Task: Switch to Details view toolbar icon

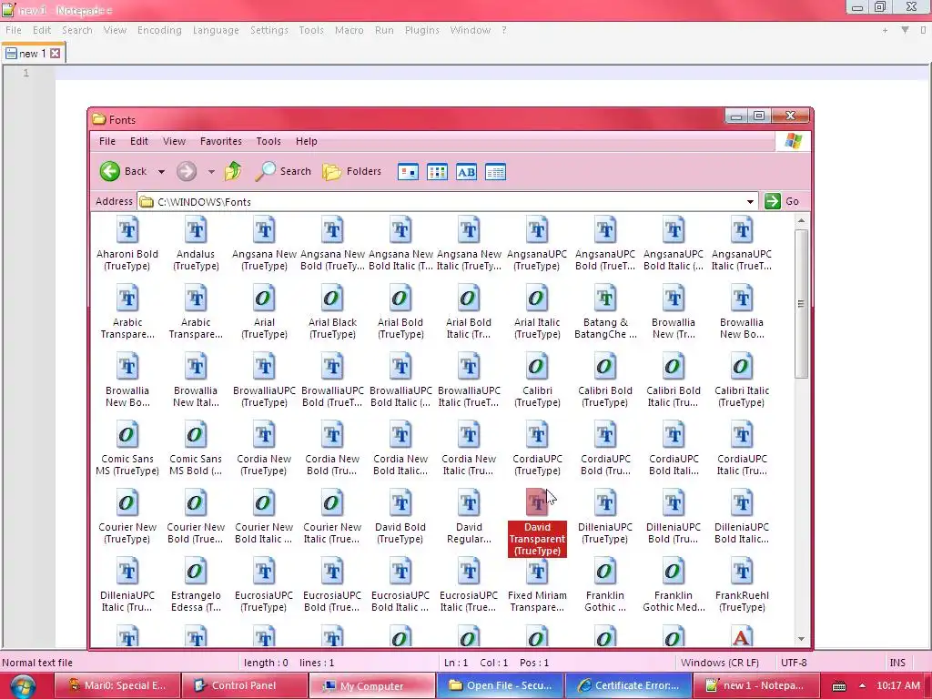Action: point(495,172)
